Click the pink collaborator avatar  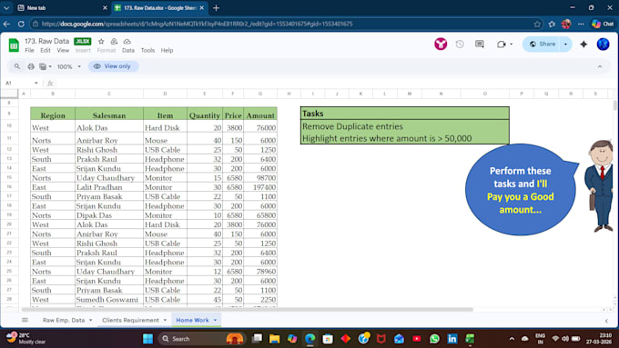coord(441,45)
